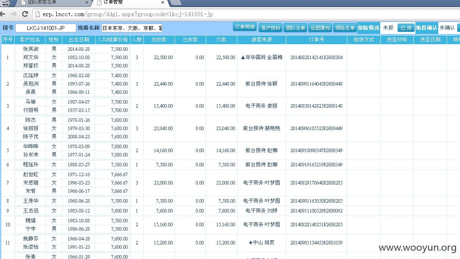Open the 团队名单 button
The width and height of the screenshot is (460, 259).
tap(295, 28)
